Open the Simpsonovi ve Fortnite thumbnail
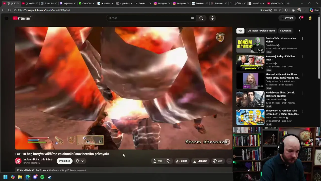Screen dimensions: 321x181 tap(250, 117)
